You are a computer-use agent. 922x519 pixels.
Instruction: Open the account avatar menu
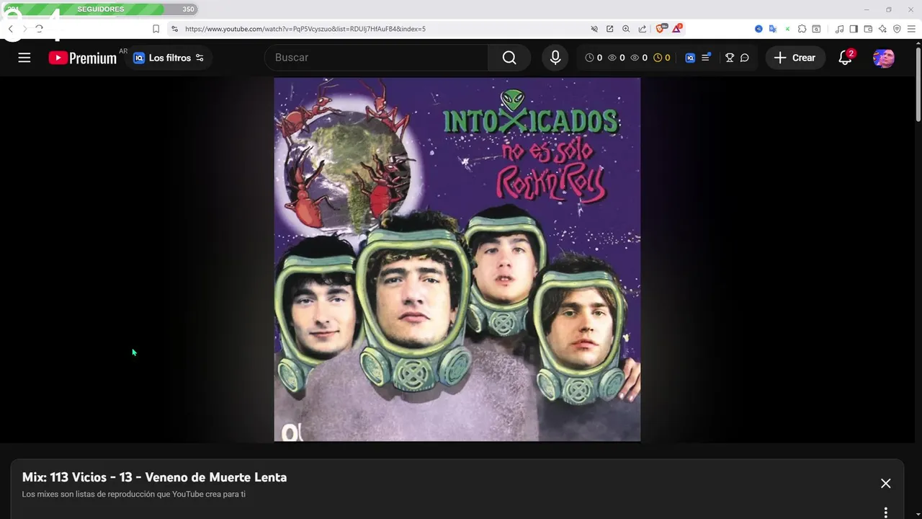click(x=884, y=58)
